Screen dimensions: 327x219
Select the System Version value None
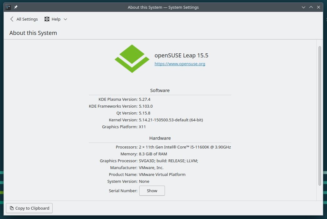pos(144,181)
